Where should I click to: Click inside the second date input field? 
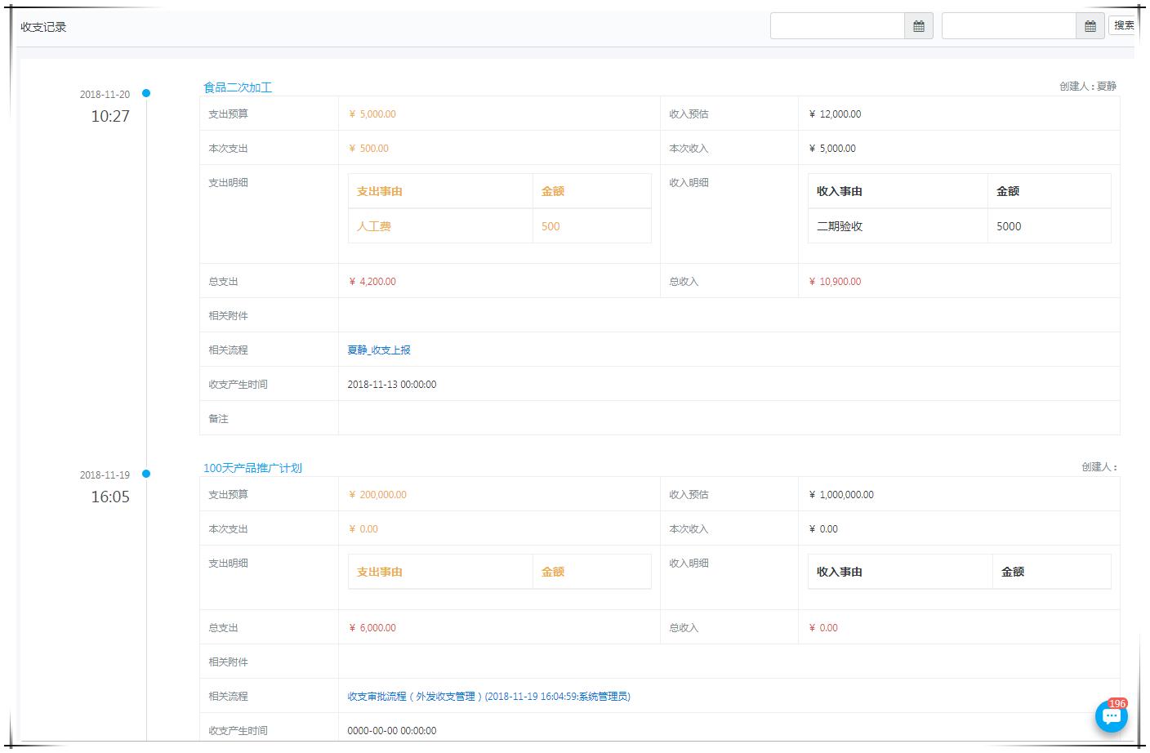click(x=1009, y=25)
